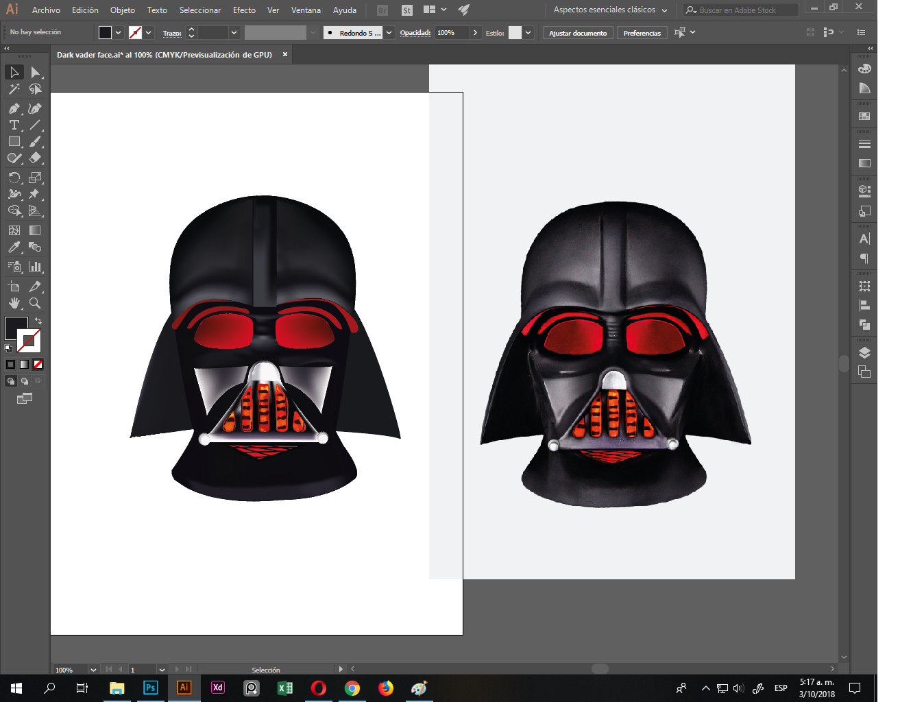Open fill swatch dropdown arrow in control bar
The image size is (924, 702).
coord(119,32)
